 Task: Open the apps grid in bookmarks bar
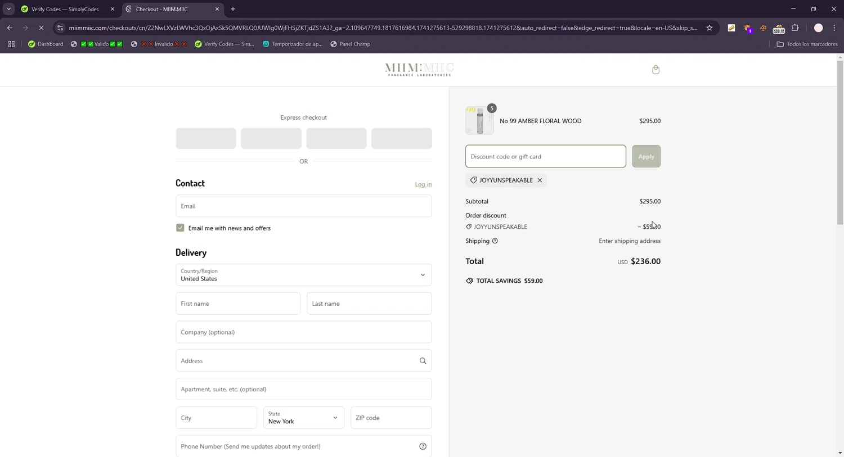pos(11,44)
